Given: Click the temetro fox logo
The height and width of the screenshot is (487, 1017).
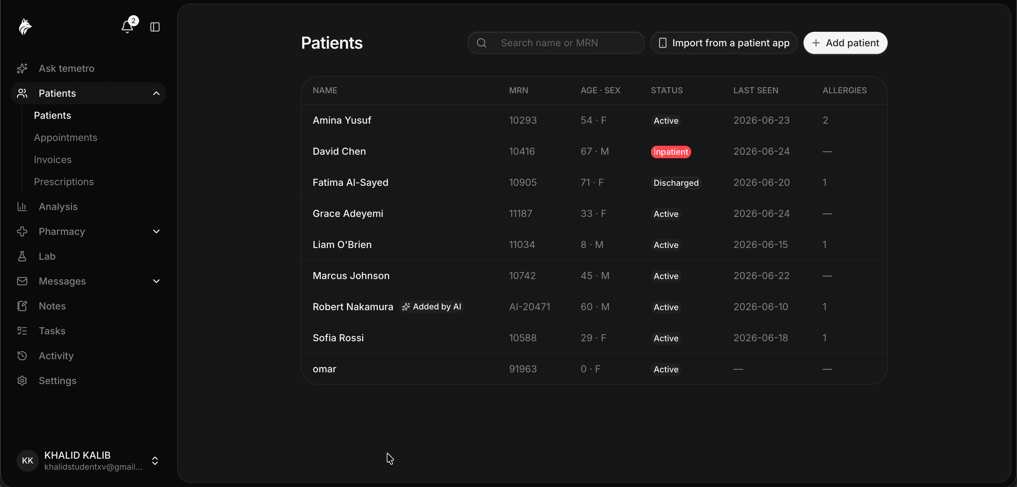Looking at the screenshot, I should pyautogui.click(x=25, y=27).
